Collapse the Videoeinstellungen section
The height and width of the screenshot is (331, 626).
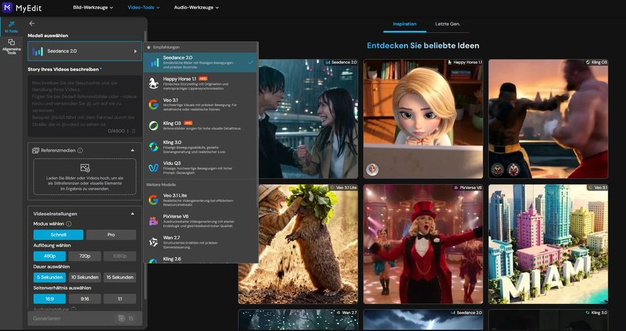133,213
